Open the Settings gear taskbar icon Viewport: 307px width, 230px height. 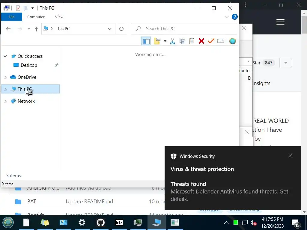[82, 223]
